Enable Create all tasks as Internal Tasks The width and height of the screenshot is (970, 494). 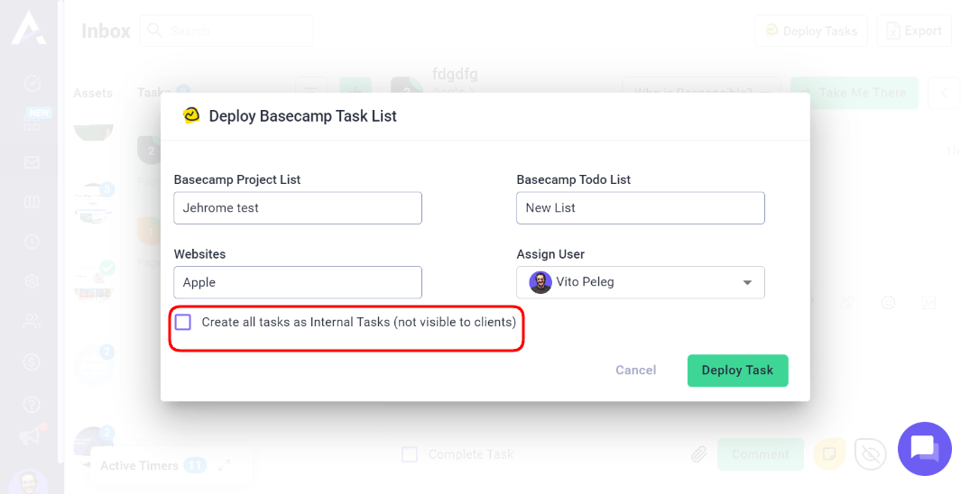coord(183,322)
